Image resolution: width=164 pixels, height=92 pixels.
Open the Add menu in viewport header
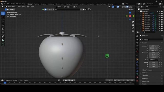point(28,7)
